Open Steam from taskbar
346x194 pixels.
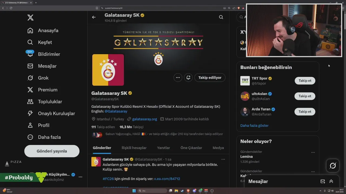[x=182, y=191]
